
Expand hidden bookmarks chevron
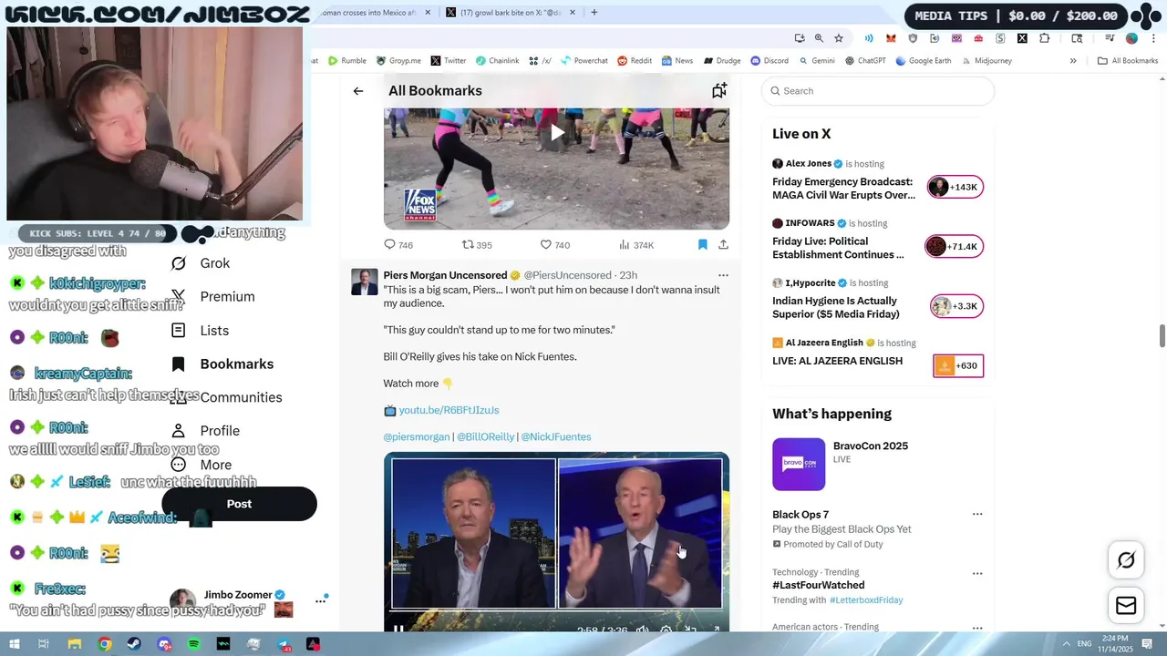point(1073,61)
